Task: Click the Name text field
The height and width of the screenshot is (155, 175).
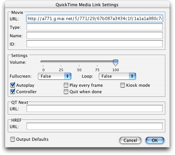Action: (x=94, y=35)
